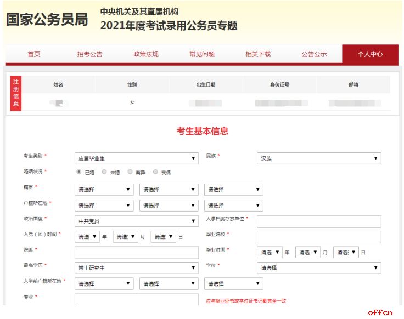The height and width of the screenshot is (319, 404).
Task: Open the 相关下载 navigation tab
Action: tap(258, 54)
